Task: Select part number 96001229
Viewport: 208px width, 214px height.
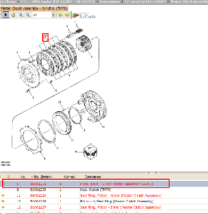Action: pyautogui.click(x=38, y=196)
